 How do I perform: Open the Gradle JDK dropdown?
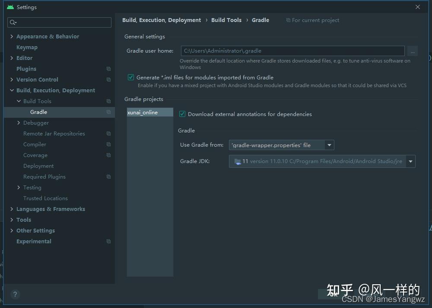coord(410,161)
